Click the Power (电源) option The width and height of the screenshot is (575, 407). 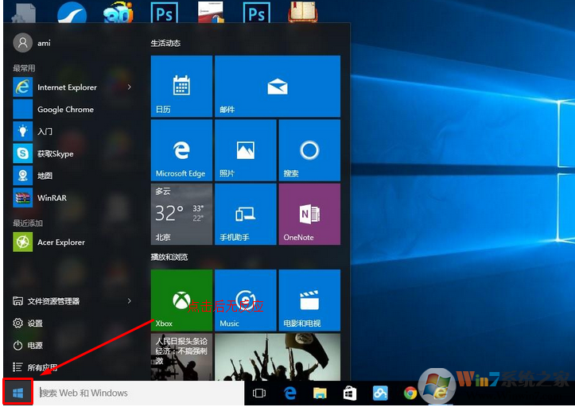point(35,346)
